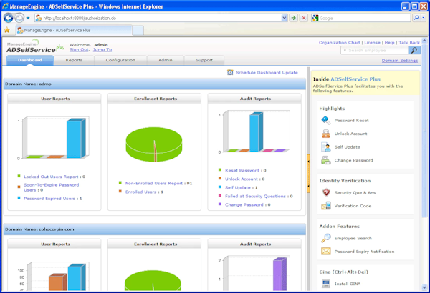Screen dimensions: 430x293
Task: Click the ADSelfService Plus logo
Action: [35, 46]
